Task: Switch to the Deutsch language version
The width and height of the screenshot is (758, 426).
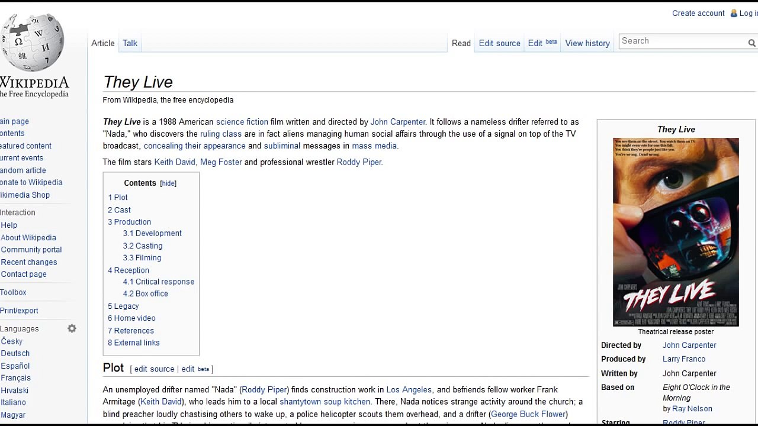Action: [x=15, y=354]
